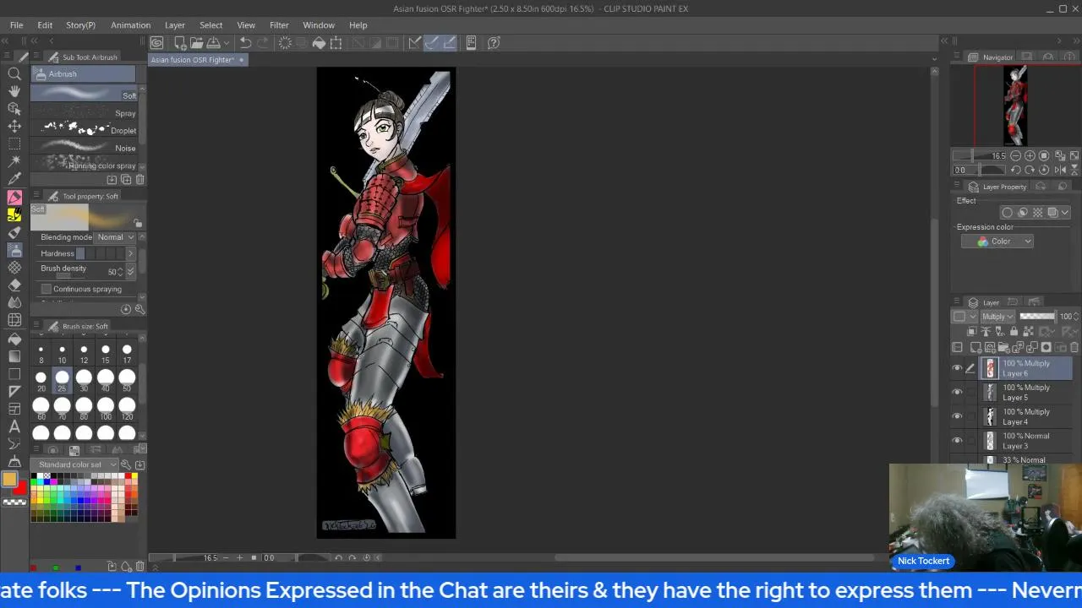Open layer palette color dropdown arrow
The height and width of the screenshot is (608, 1082).
[x=972, y=317]
